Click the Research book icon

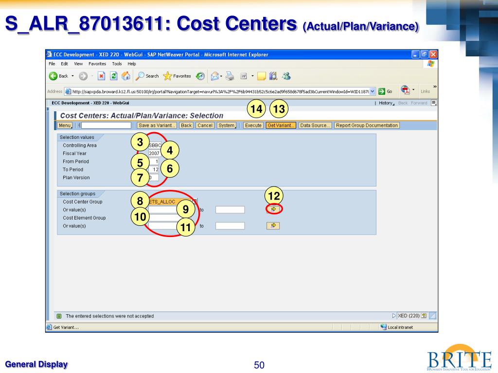(x=273, y=76)
